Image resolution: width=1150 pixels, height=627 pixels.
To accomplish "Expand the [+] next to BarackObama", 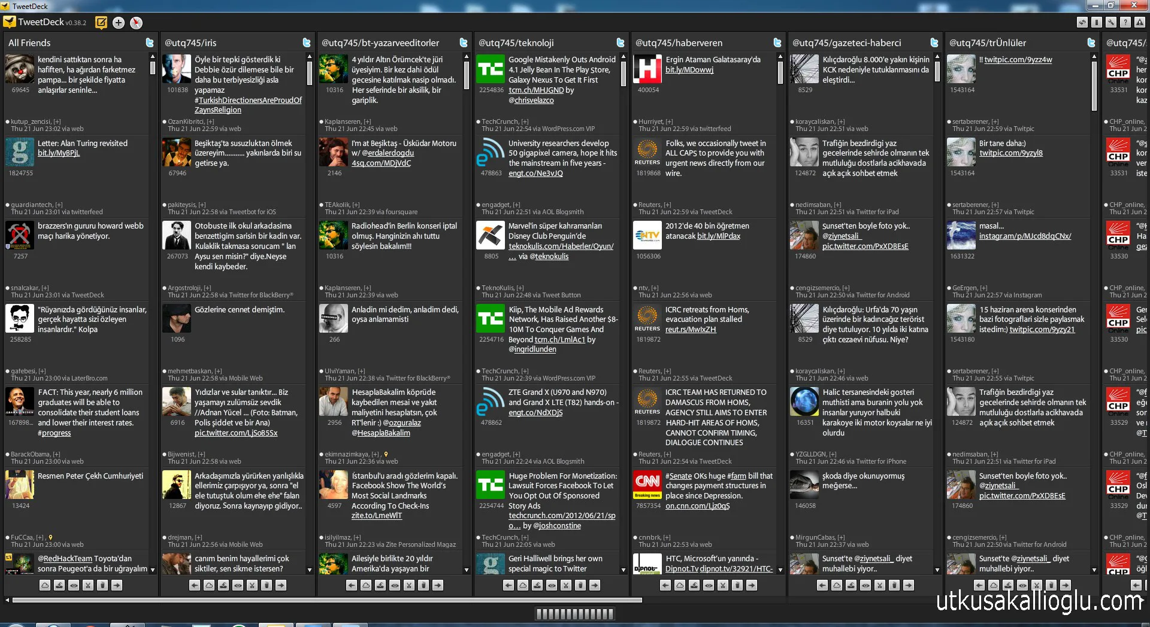I will coord(56,454).
